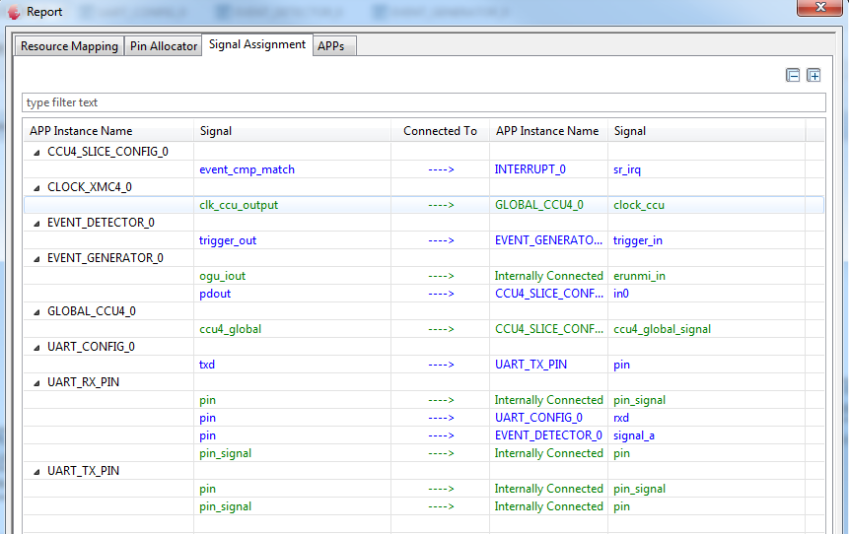Click the type filter text field

coord(424,102)
